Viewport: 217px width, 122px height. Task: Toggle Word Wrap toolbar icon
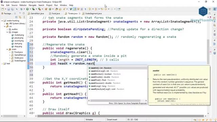(78, 9)
